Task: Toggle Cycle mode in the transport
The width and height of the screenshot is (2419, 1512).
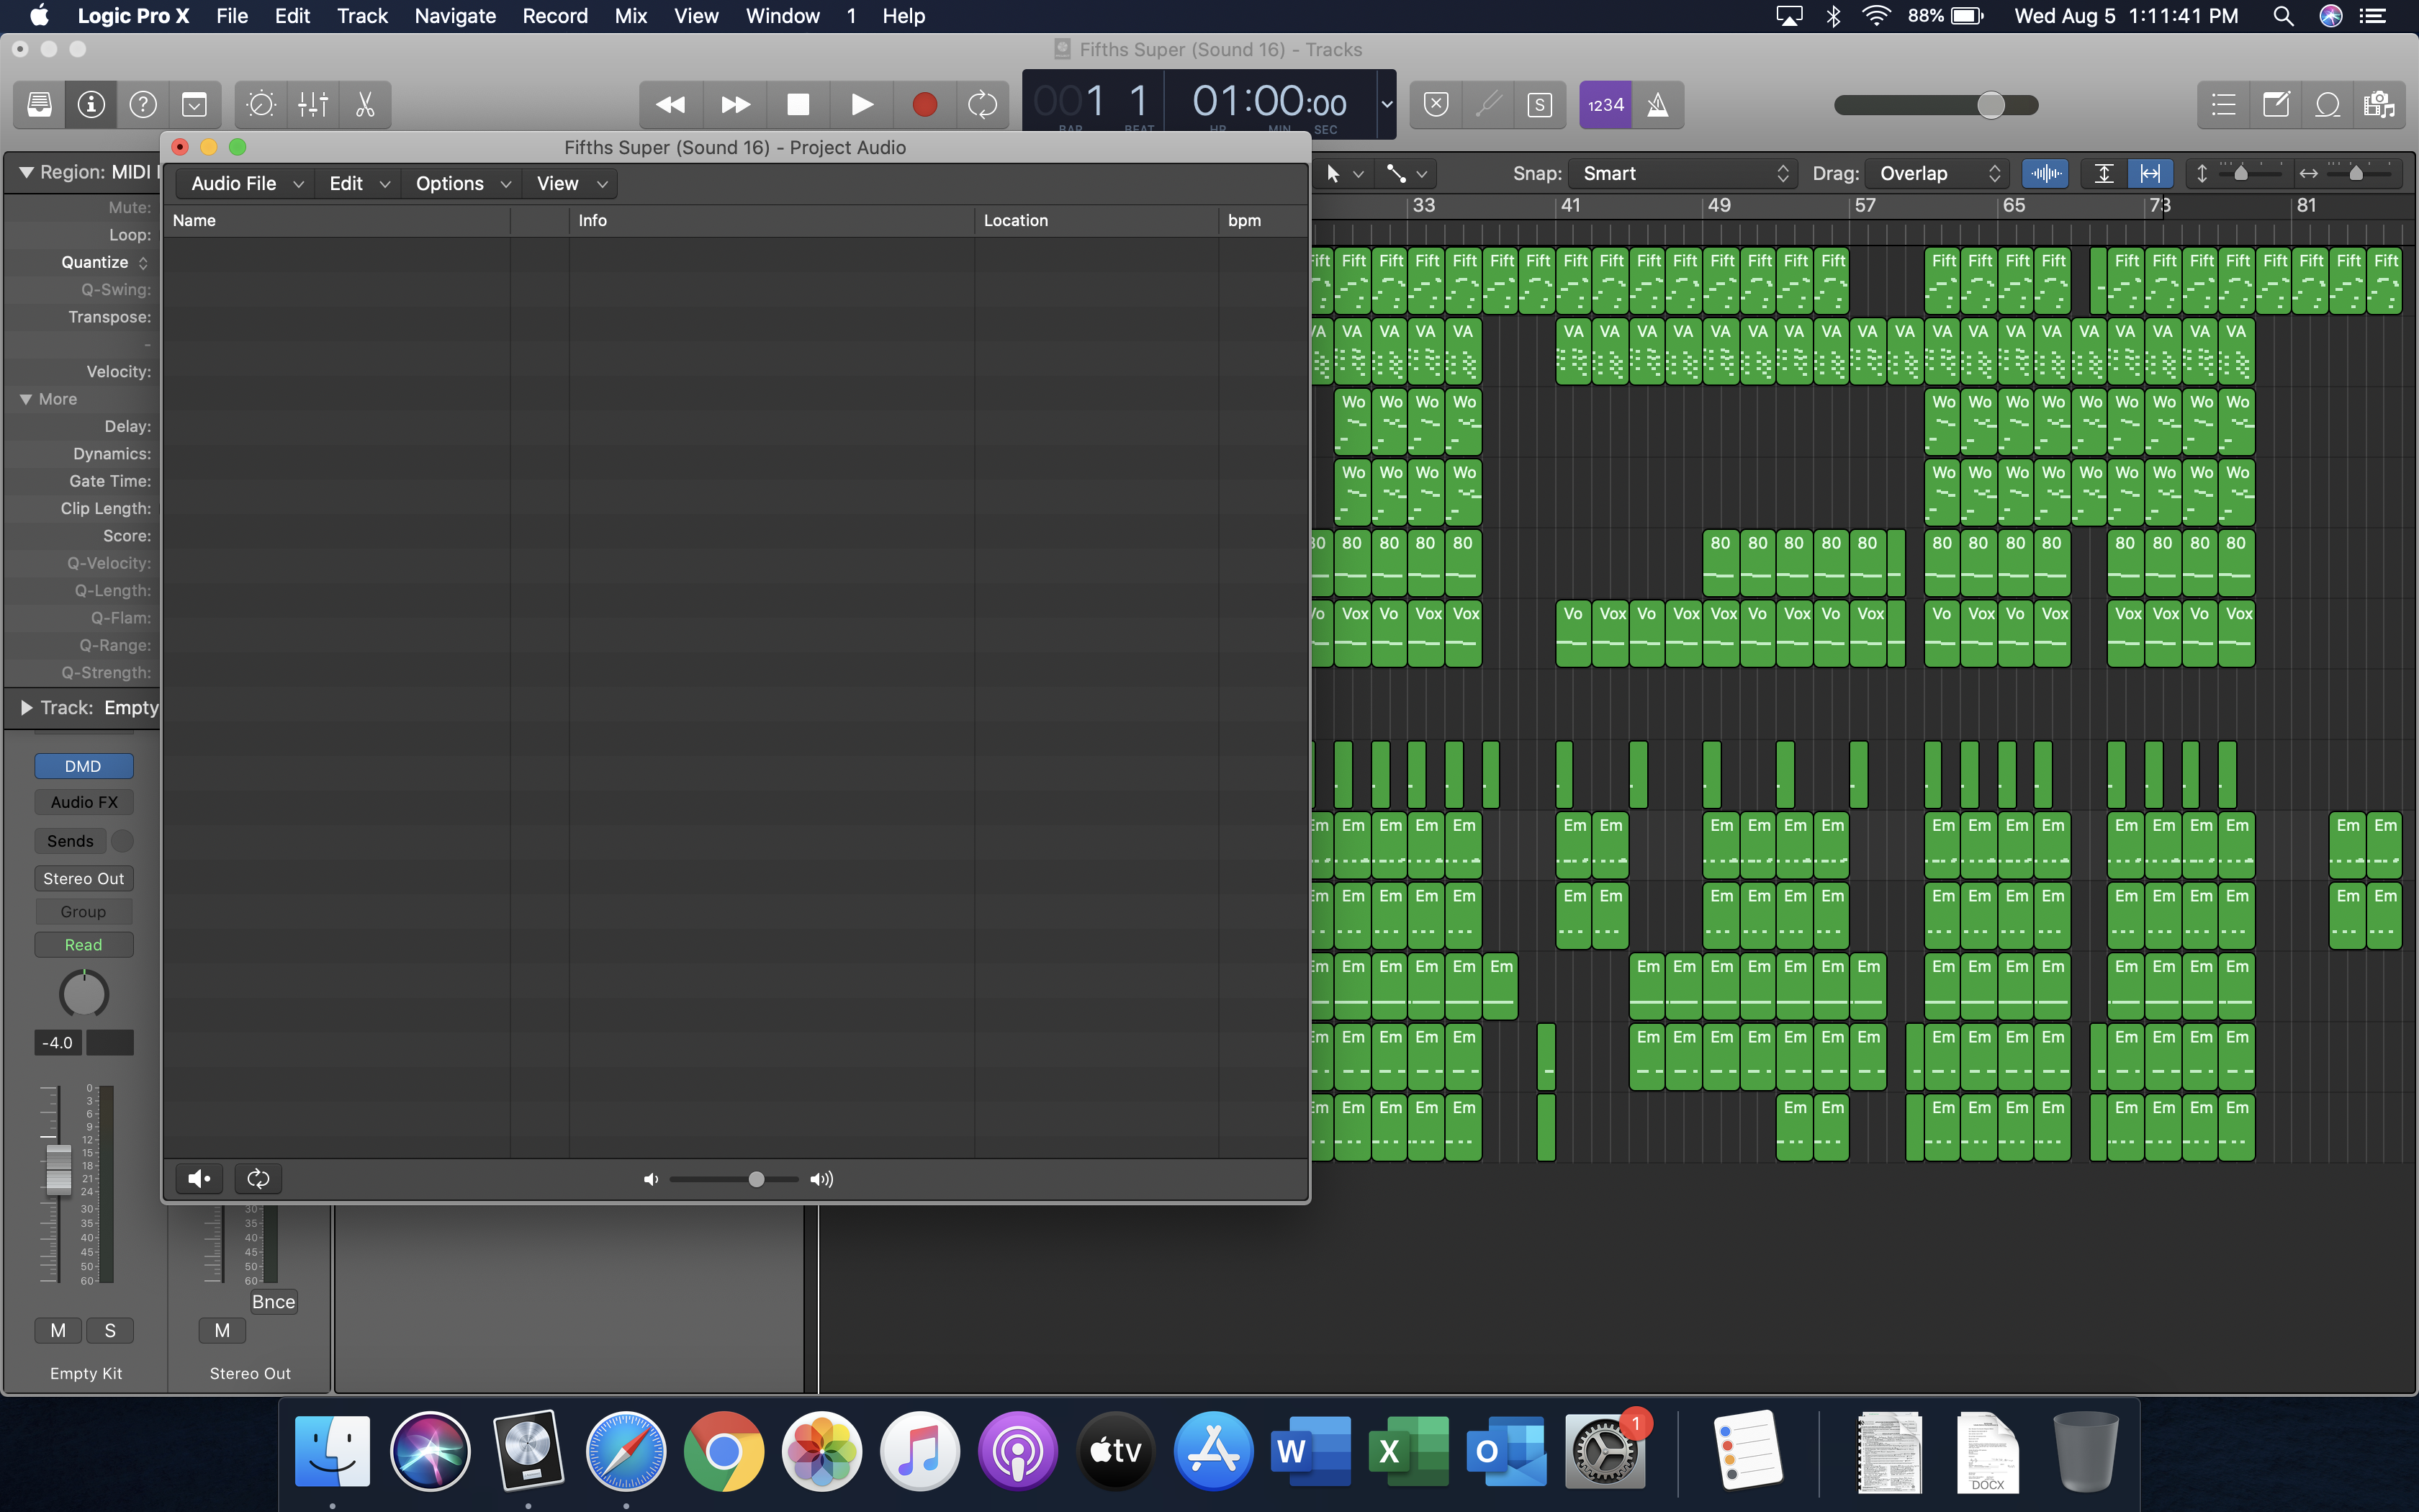Action: pos(981,104)
